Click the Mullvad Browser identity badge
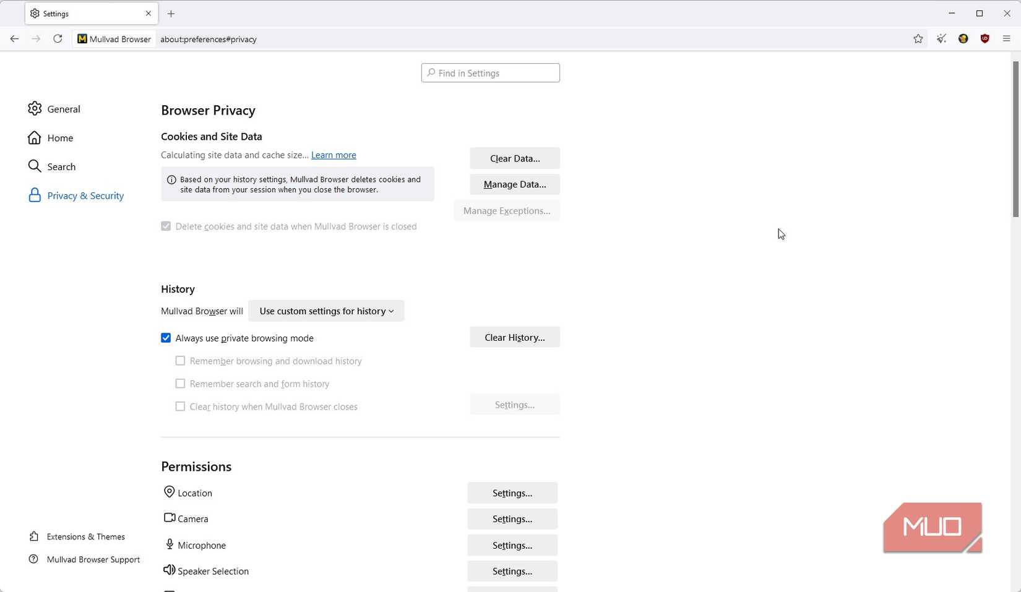1021x592 pixels. [x=114, y=39]
